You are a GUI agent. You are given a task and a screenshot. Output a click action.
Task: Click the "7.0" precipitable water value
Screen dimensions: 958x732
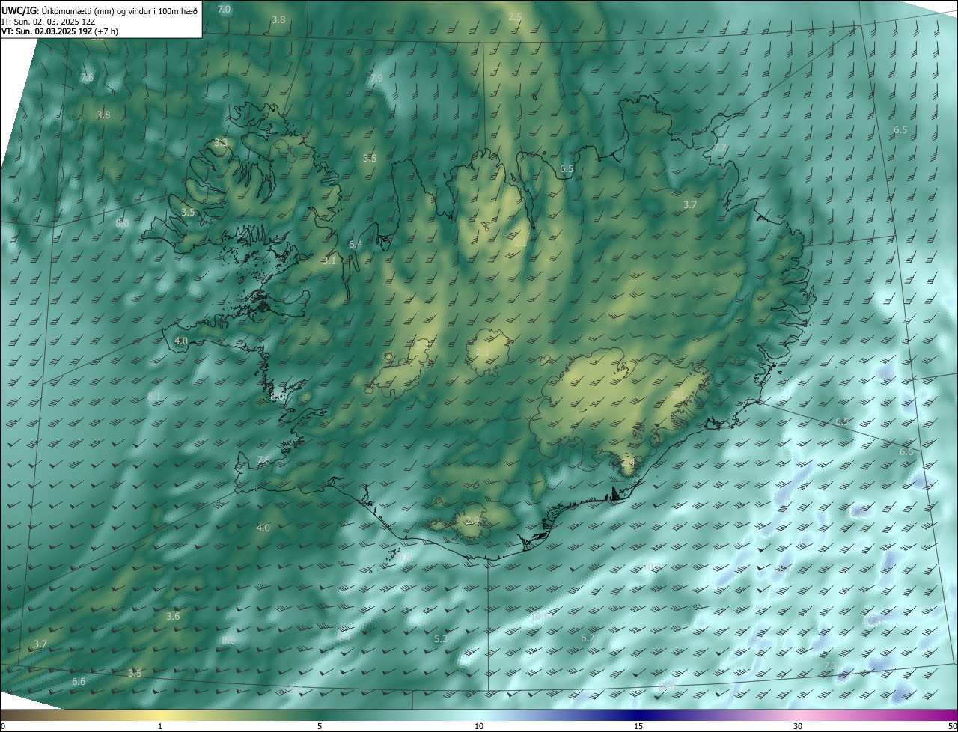point(224,9)
